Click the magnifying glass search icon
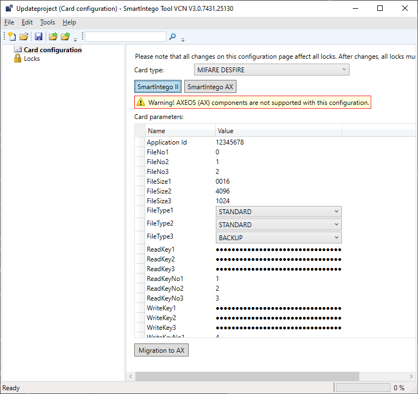The image size is (418, 394). [x=172, y=36]
